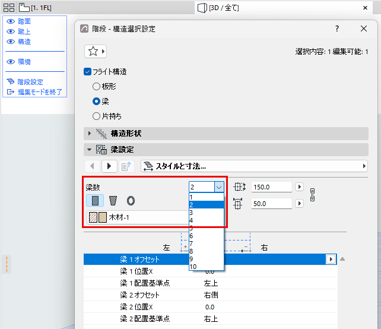Expand the 構造形状 section
This screenshot has height=329, width=381.
pyautogui.click(x=90, y=133)
